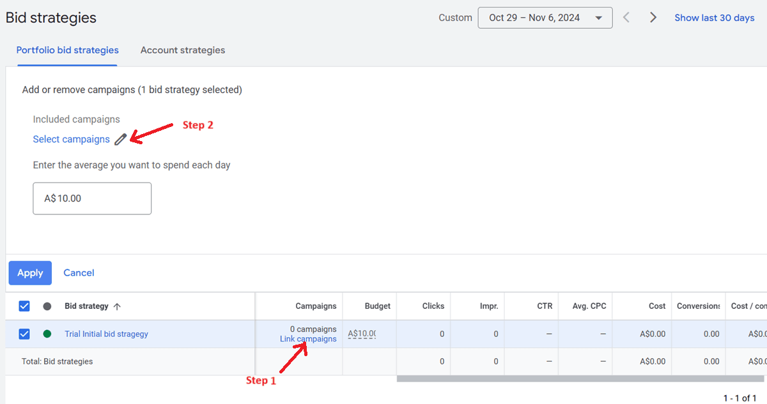Viewport: 767px width, 404px height.
Task: Uncheck the Trial Initial bid strategy row checkbox
Action: pyautogui.click(x=24, y=333)
